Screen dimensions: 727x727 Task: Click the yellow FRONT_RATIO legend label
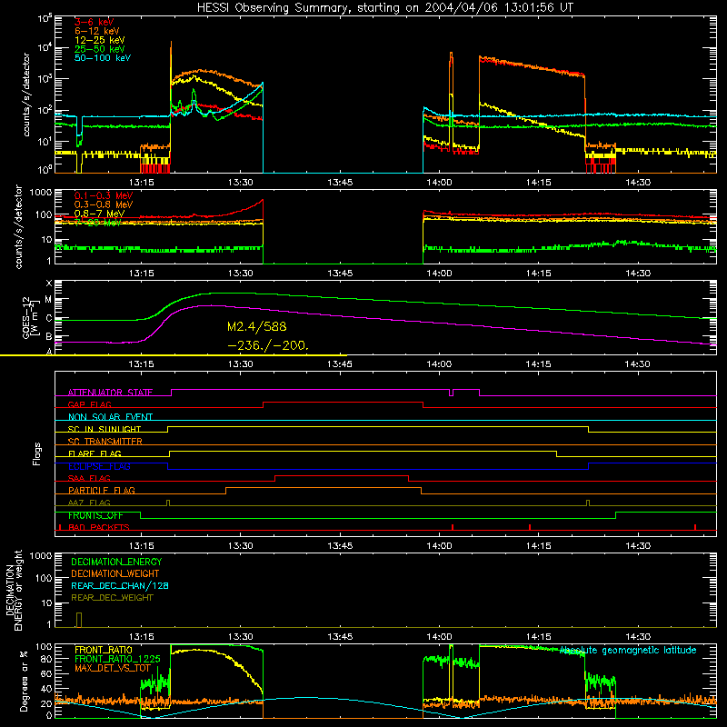(104, 650)
